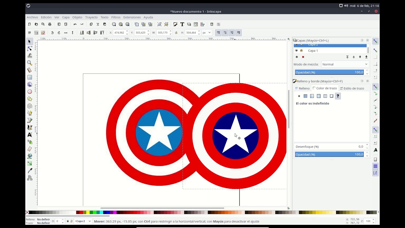
Task: Select no paint X option
Action: pyautogui.click(x=299, y=96)
